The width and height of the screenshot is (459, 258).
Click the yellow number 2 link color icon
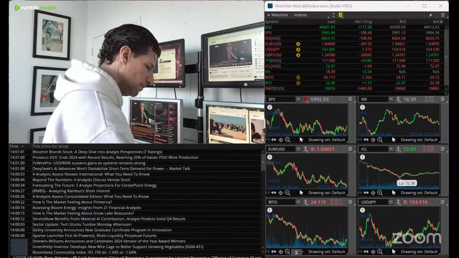pos(341,15)
